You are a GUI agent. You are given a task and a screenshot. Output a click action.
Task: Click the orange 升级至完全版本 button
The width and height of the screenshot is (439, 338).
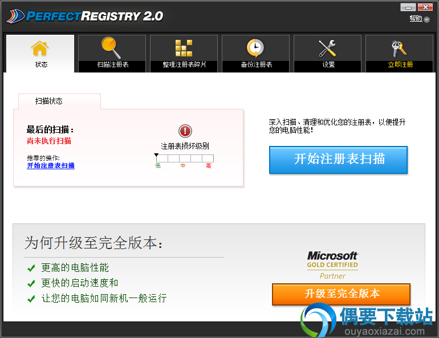(341, 294)
